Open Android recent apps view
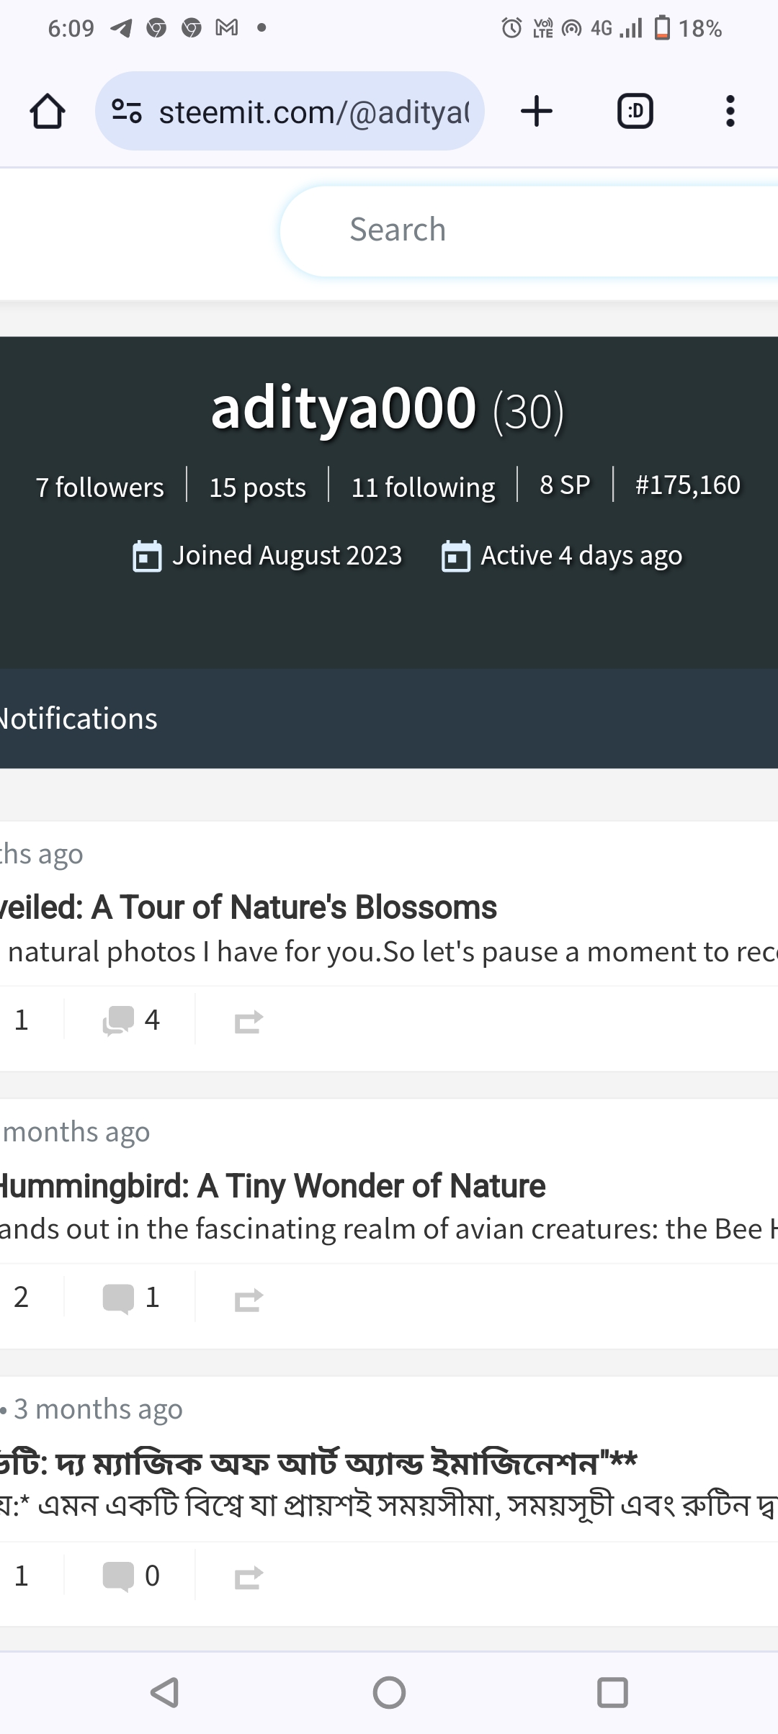 pyautogui.click(x=612, y=1692)
